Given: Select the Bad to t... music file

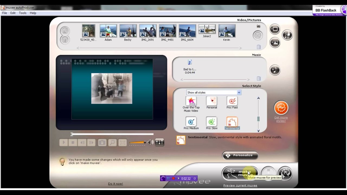Looking at the screenshot, I should click(190, 67).
